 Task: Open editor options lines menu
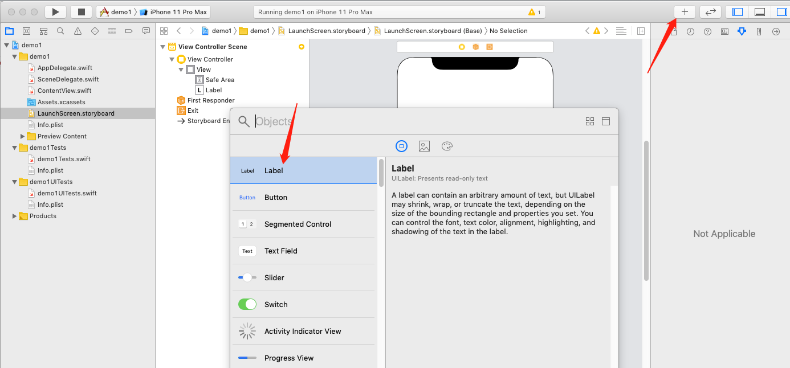[621, 31]
